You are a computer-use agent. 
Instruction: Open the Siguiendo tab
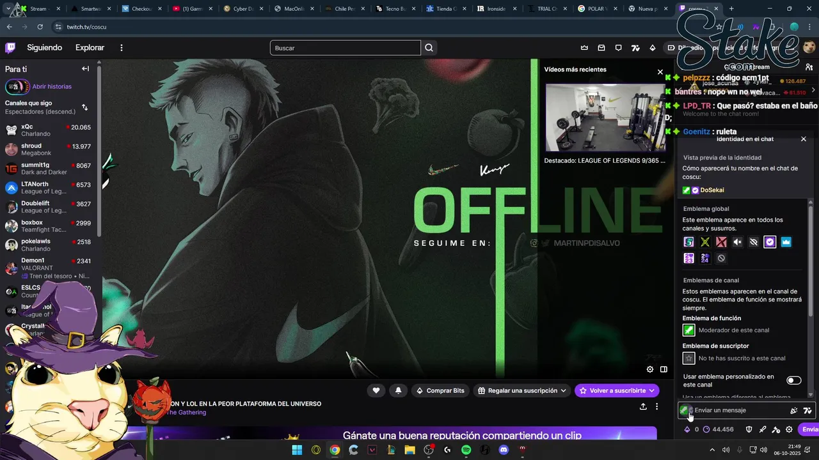[45, 48]
